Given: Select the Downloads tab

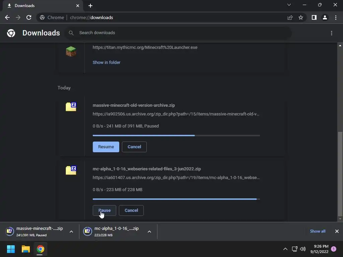Looking at the screenshot, I should 43,6.
